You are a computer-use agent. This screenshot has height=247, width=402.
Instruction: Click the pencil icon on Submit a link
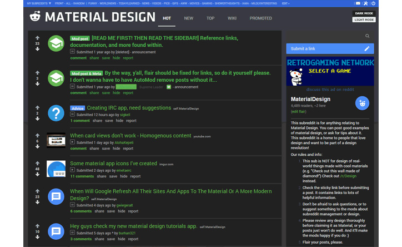(x=367, y=48)
